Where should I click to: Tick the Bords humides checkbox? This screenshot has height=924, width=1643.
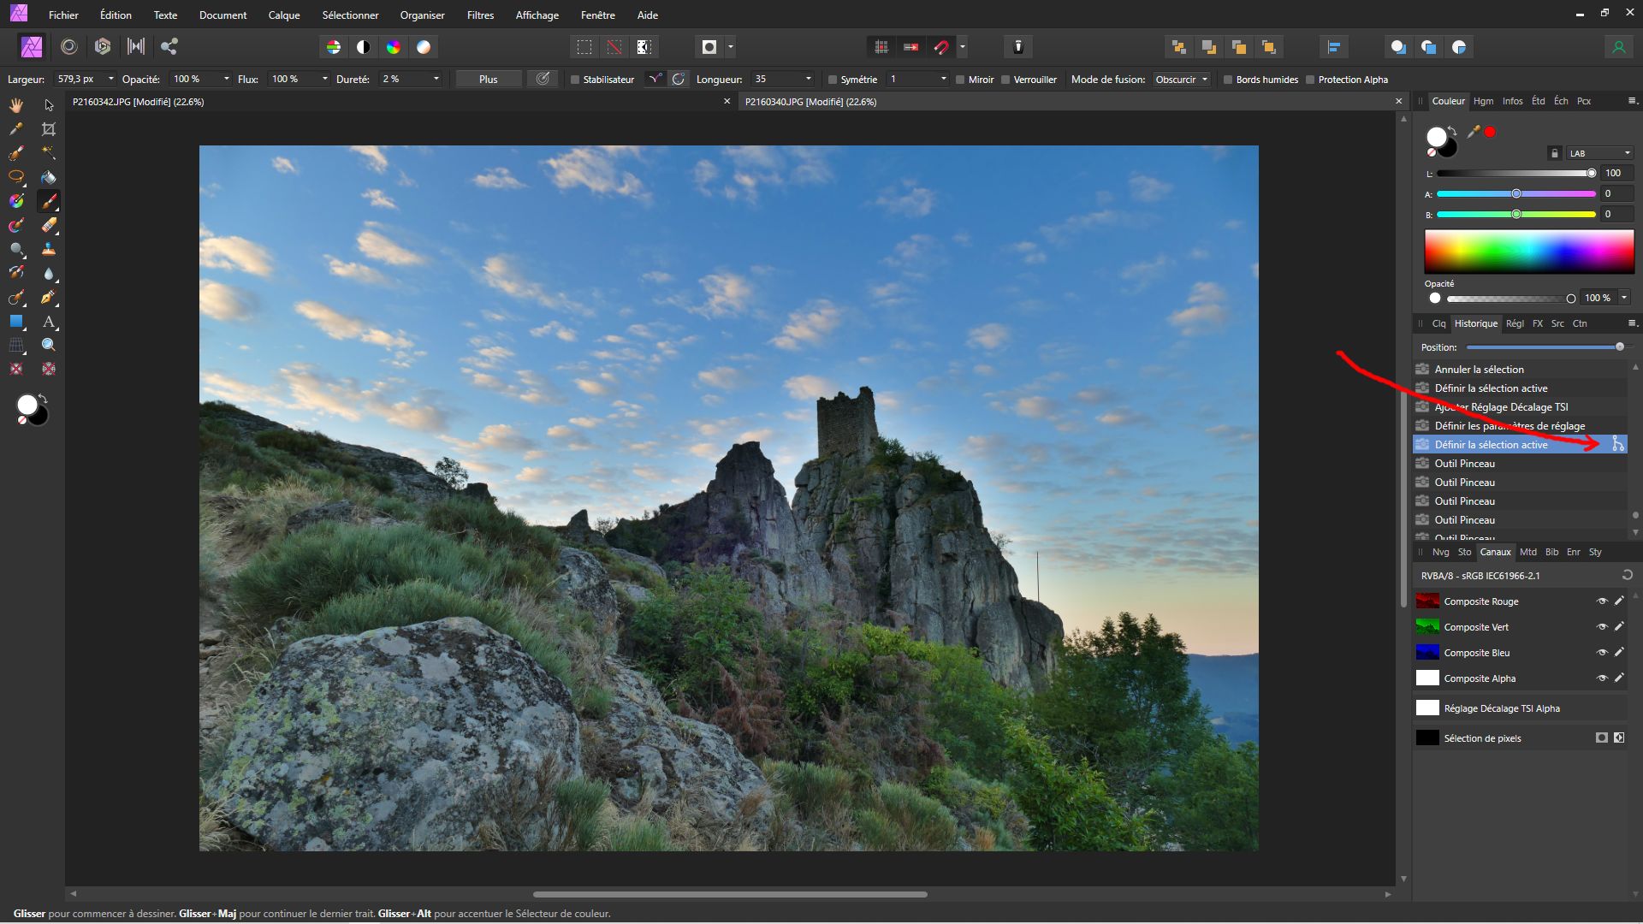pyautogui.click(x=1228, y=80)
